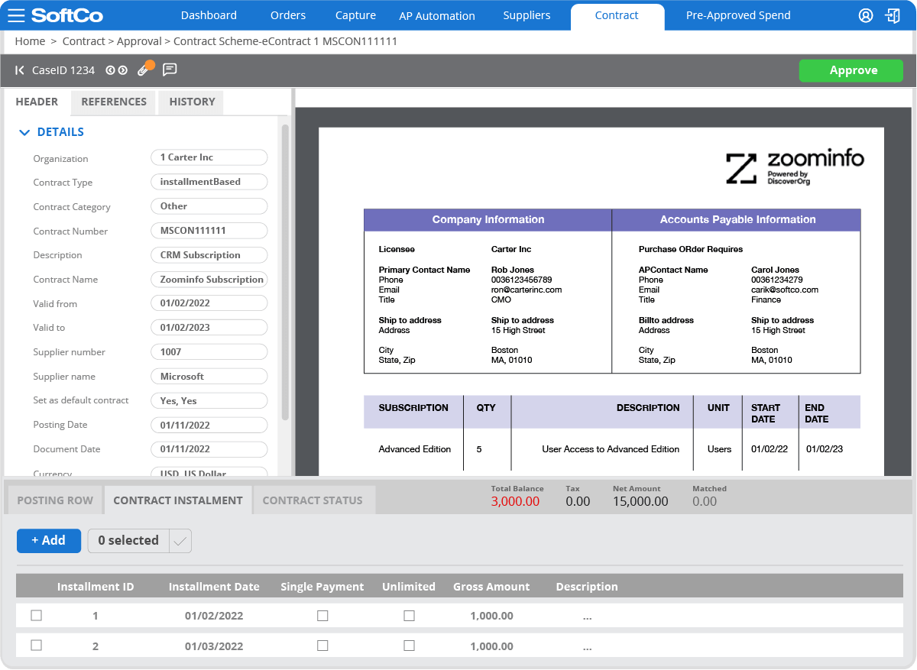Add a new installment with + Add

point(48,540)
